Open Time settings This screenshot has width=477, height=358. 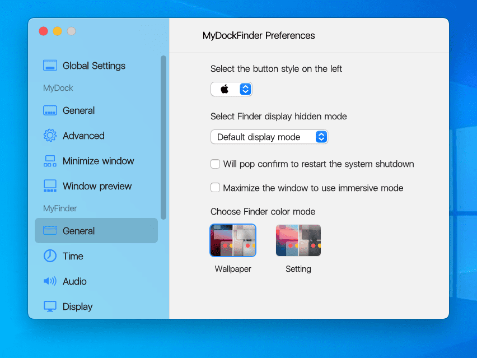(x=96, y=255)
